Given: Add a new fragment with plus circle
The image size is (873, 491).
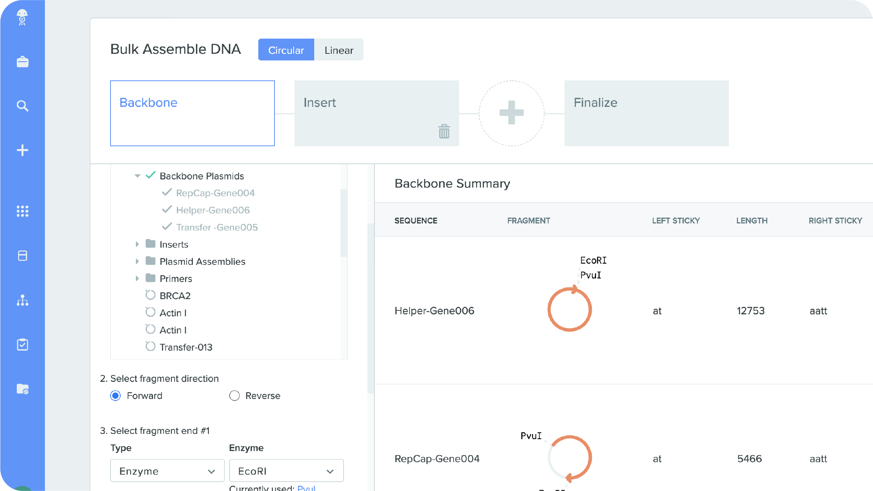Looking at the screenshot, I should tap(511, 113).
